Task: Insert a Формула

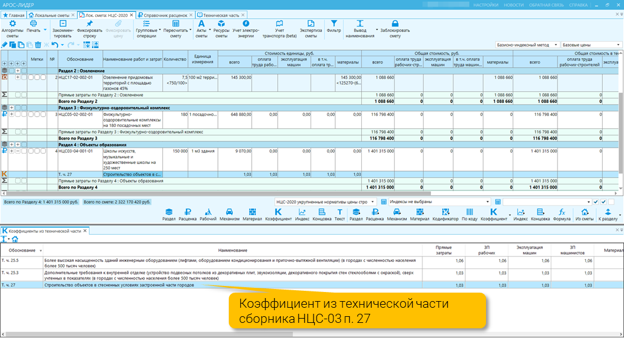Action: [x=562, y=215]
